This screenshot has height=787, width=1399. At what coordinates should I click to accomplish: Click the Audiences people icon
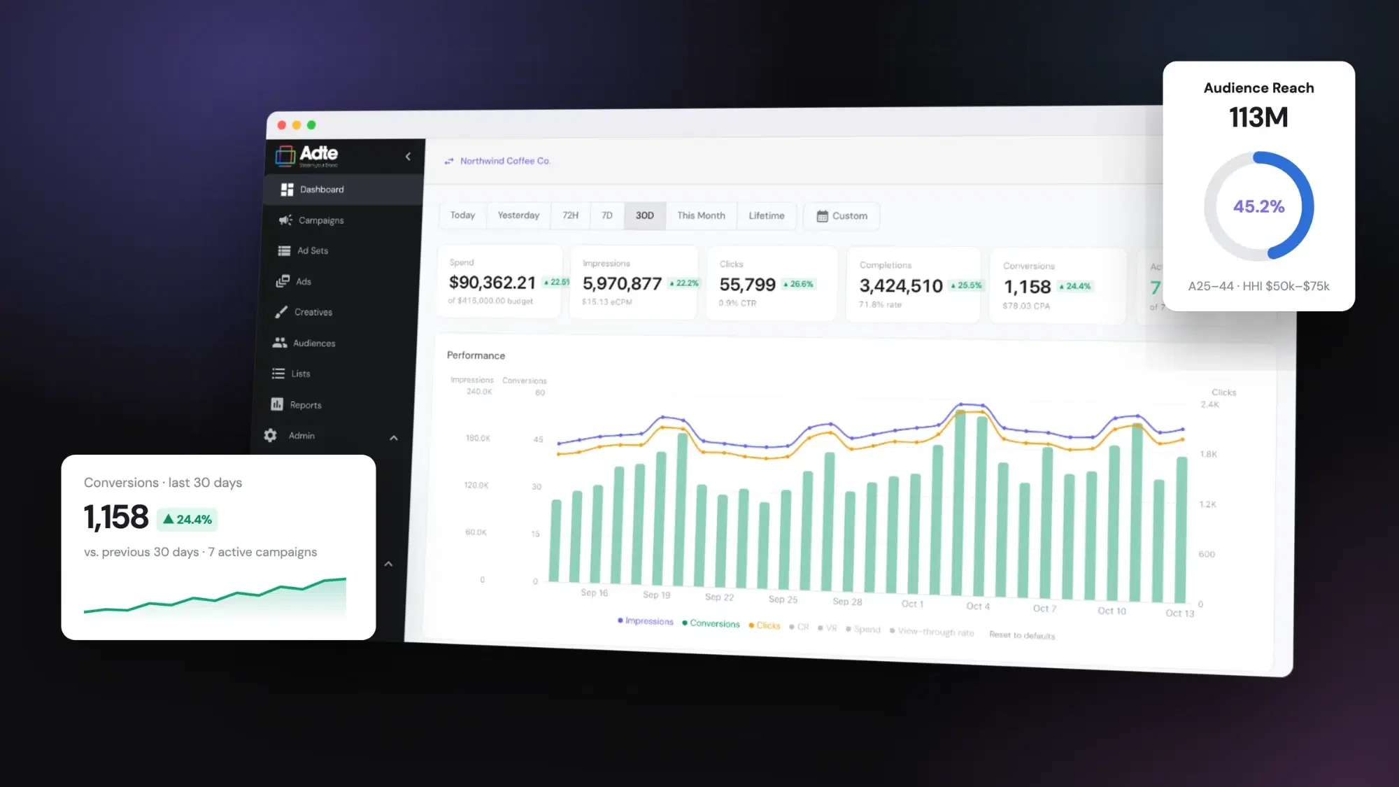280,343
